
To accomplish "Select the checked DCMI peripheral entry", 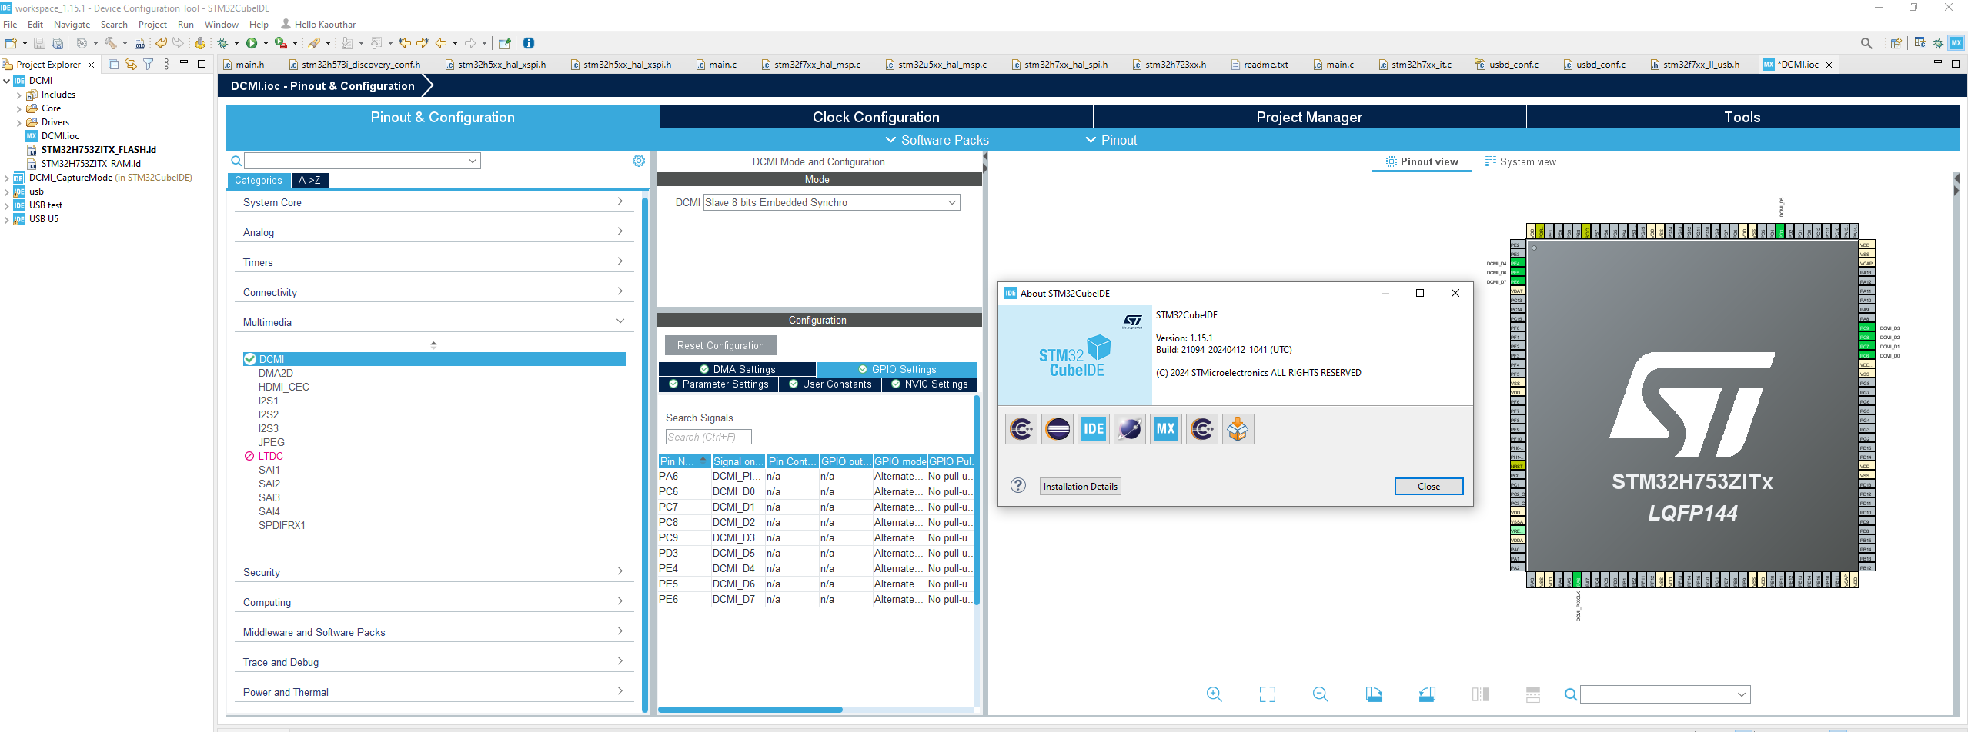I will [434, 359].
